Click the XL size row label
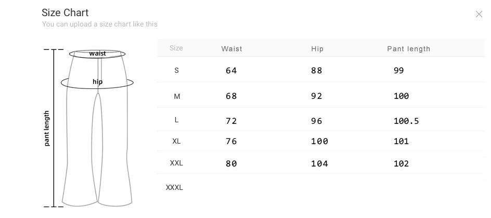Viewport: 491px width, 218px height. coord(177,141)
